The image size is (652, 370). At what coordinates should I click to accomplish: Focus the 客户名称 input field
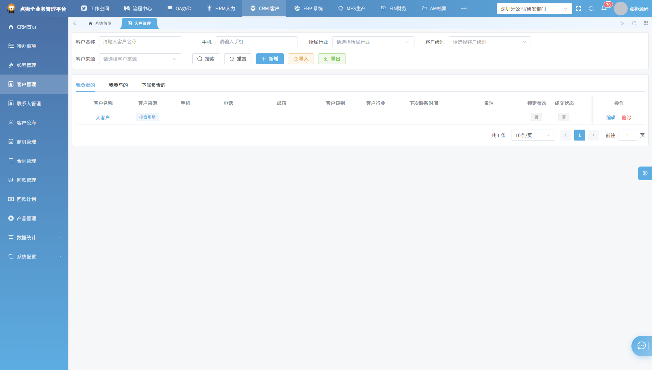point(140,42)
